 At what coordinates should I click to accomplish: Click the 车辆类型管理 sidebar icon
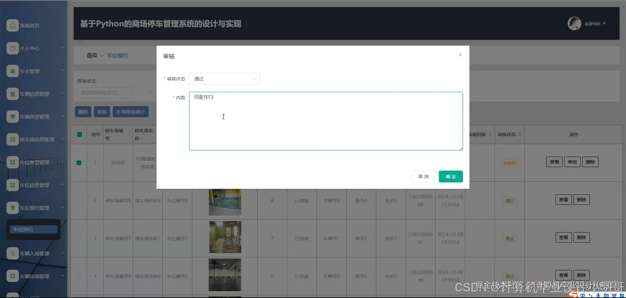(12, 117)
